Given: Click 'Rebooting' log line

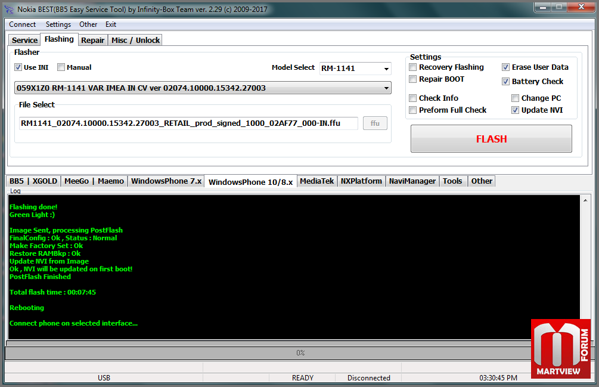Looking at the screenshot, I should (27, 308).
